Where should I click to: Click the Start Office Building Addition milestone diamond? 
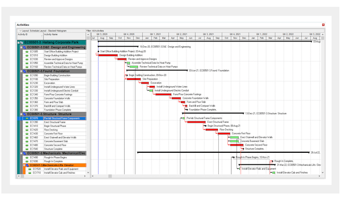(98, 51)
